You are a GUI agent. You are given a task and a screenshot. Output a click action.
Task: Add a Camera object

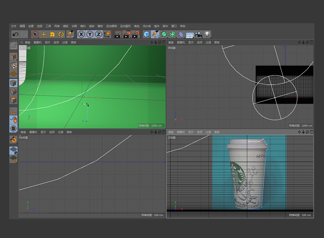tap(198, 34)
